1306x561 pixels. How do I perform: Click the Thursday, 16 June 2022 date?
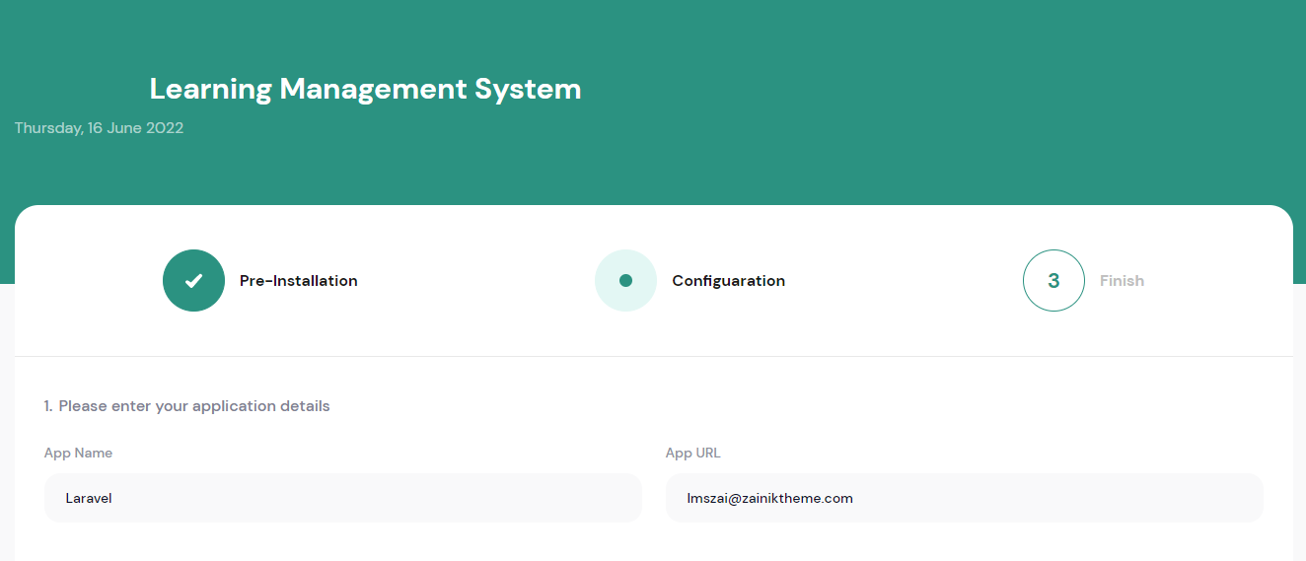click(x=99, y=128)
